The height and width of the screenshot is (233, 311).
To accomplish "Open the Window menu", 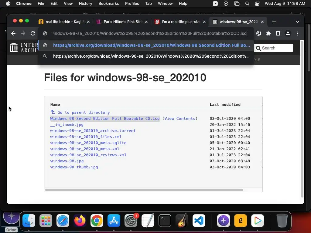I will (165, 4).
